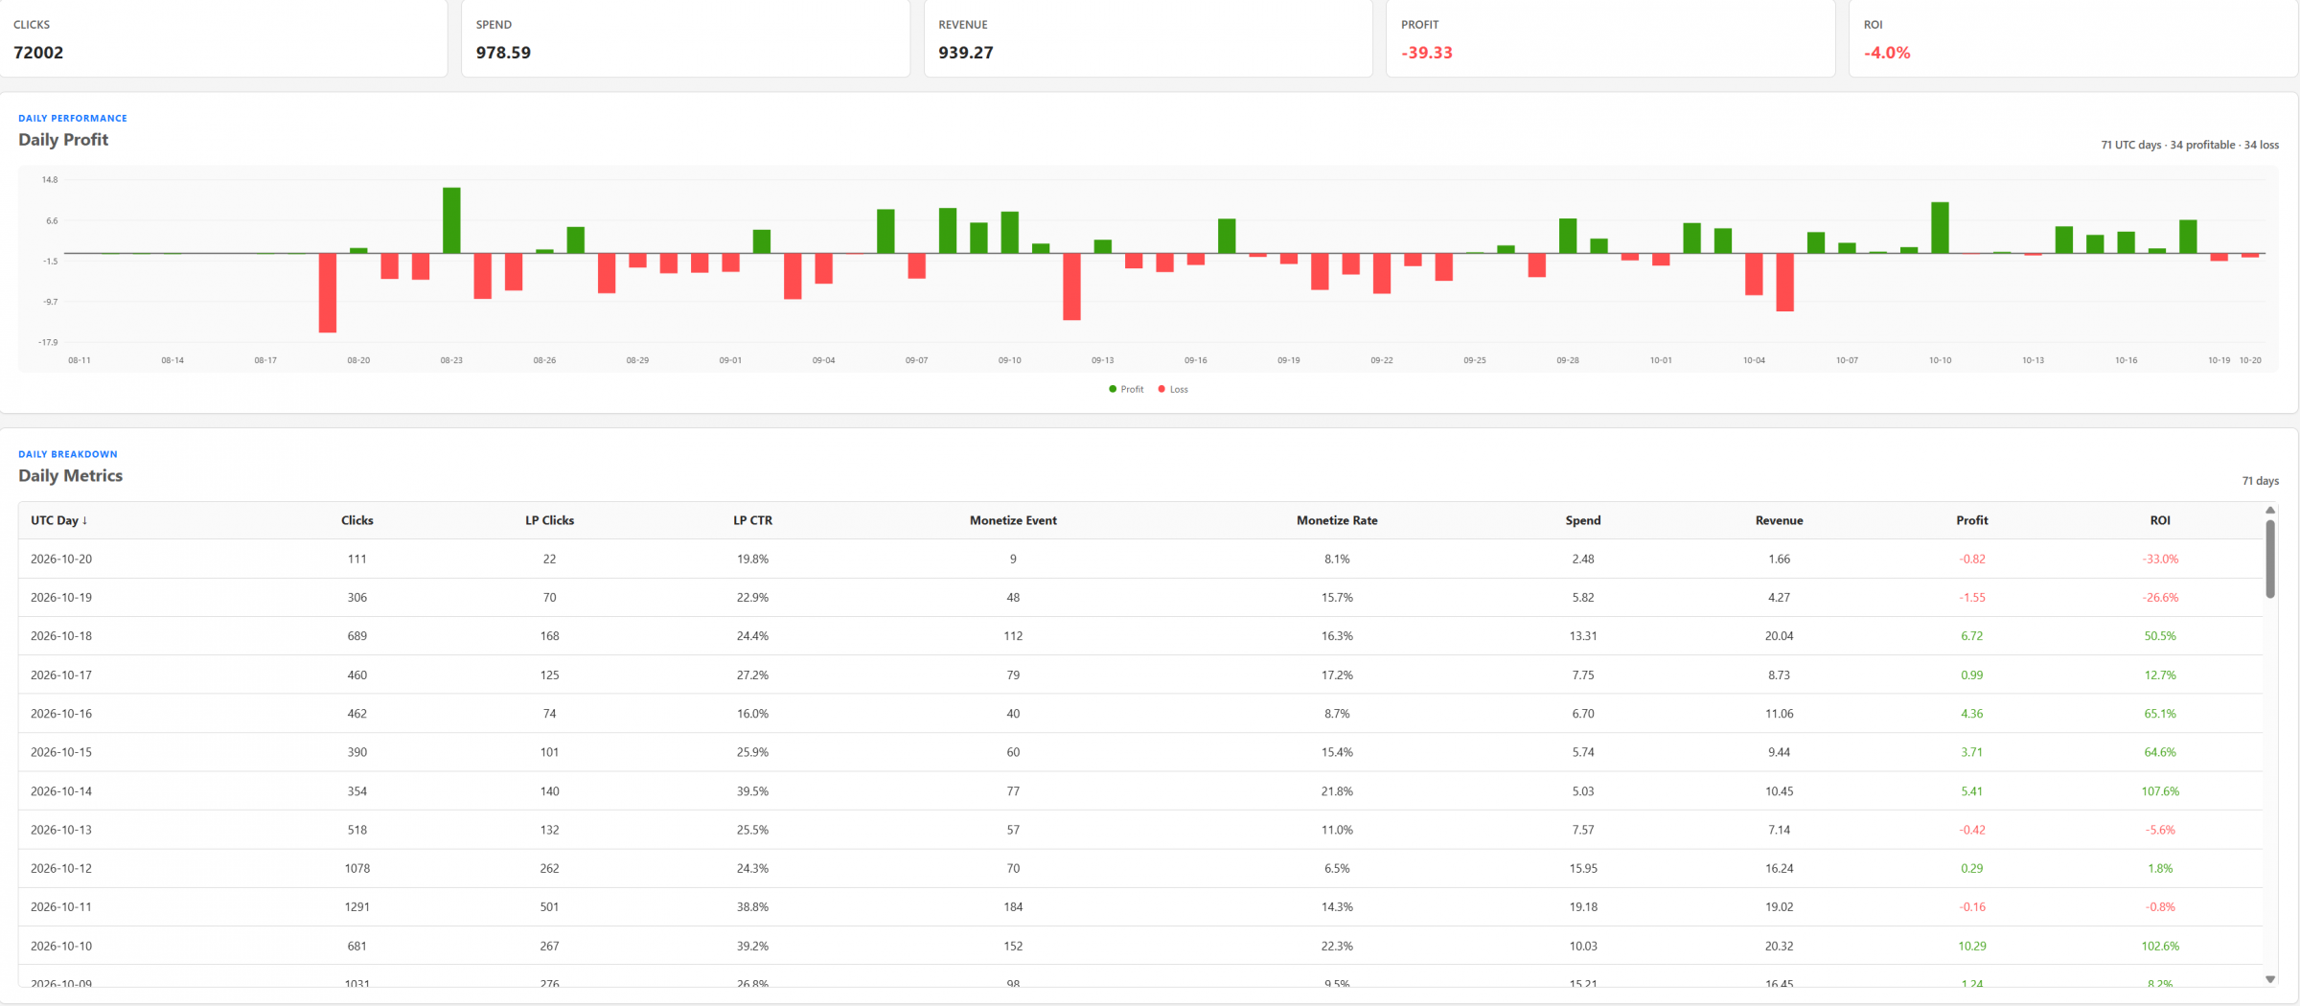Select the 2026-10-18 date cell
Screen dimensions: 2300x1006
61,636
